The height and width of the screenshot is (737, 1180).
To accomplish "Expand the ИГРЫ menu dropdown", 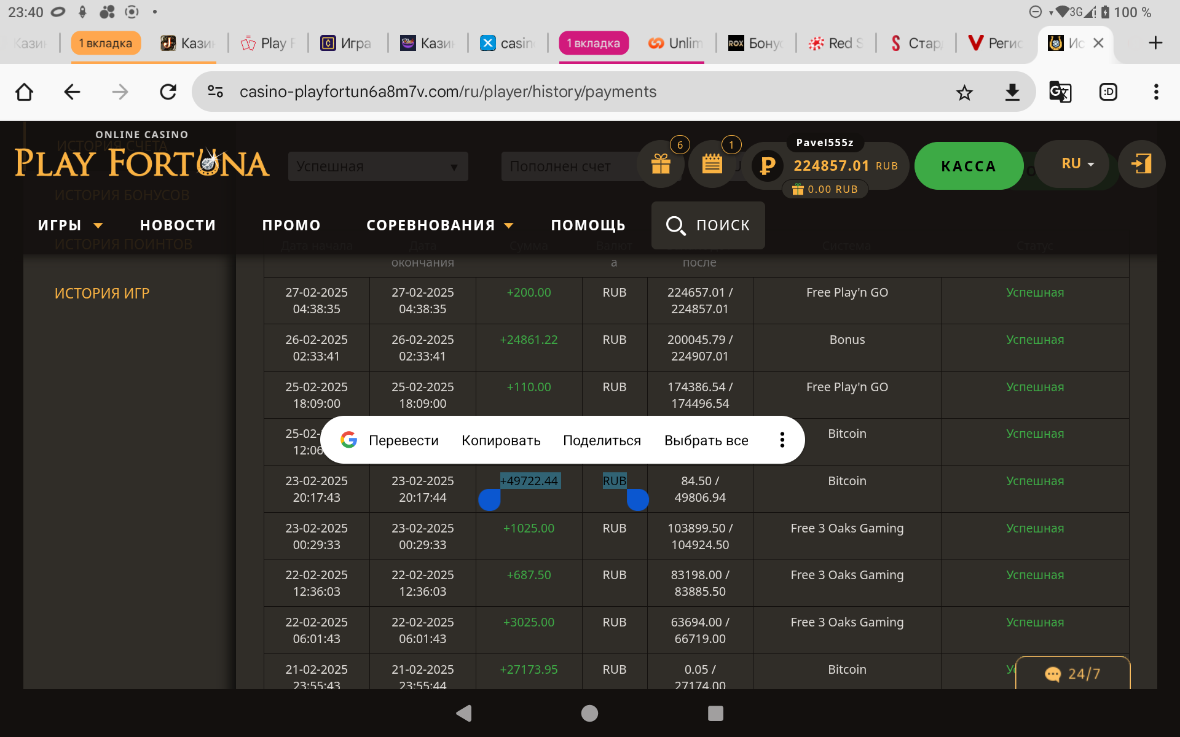I will tap(70, 225).
